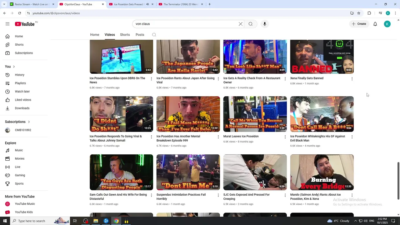
Task: Open Task View on the taskbar
Action: click(x=75, y=221)
